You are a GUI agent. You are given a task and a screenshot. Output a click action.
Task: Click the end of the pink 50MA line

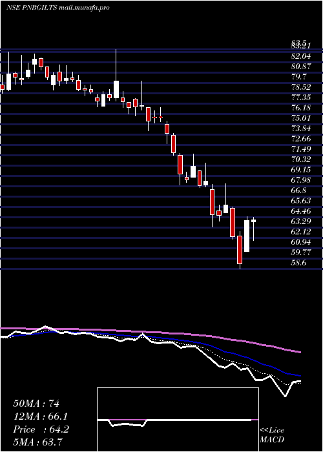[300, 352]
